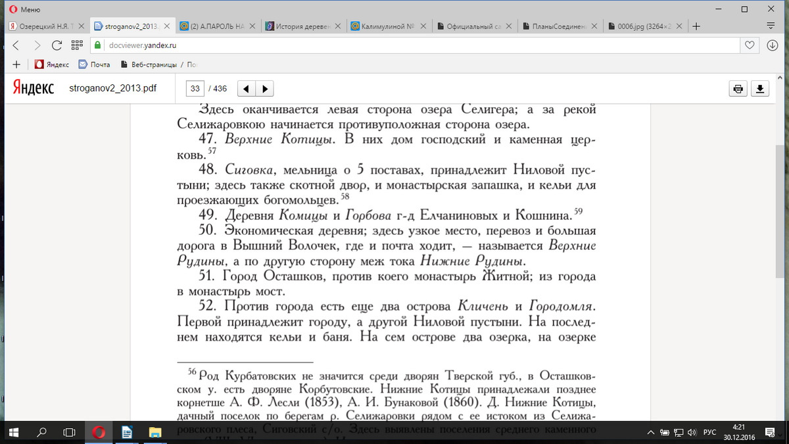The height and width of the screenshot is (444, 789).
Task: Close the Калимулиной tab
Action: tap(423, 26)
